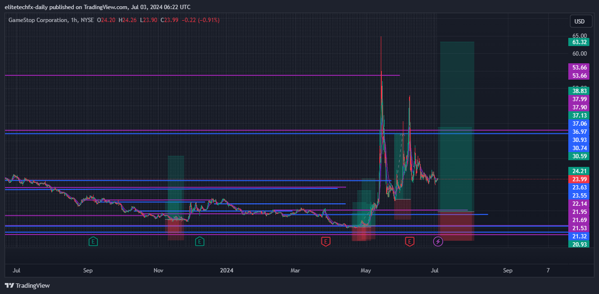Click the TradingView logo at bottom left
599x294 pixels.
[27, 285]
